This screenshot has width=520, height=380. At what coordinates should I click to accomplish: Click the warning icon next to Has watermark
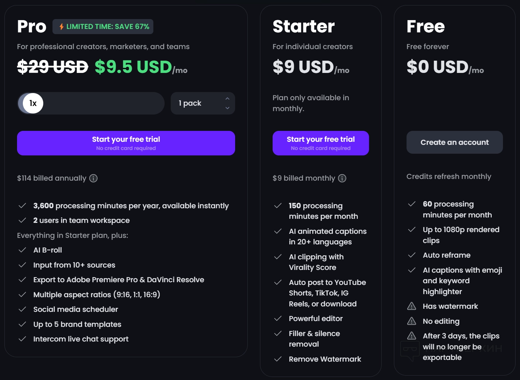point(412,306)
